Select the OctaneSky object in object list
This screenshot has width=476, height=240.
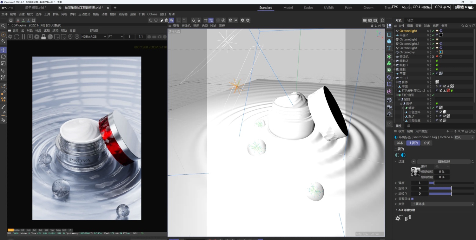pyautogui.click(x=407, y=52)
